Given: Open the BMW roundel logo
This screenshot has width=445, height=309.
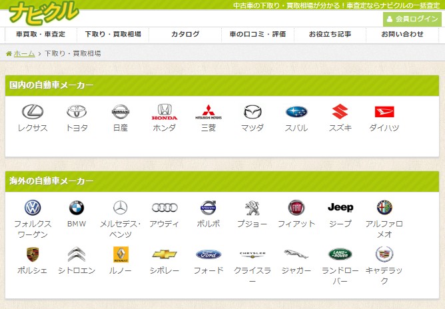Looking at the screenshot, I should pyautogui.click(x=77, y=207).
